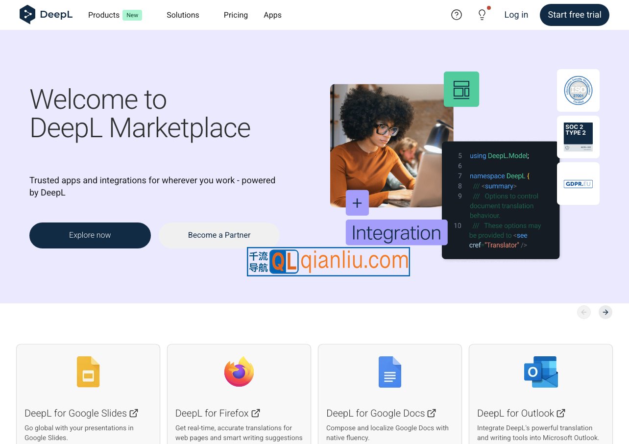Open the Pricing page
This screenshot has width=629, height=444.
pos(236,15)
